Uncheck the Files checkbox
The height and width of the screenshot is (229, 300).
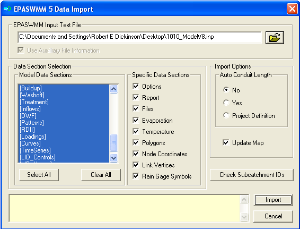coord(136,108)
